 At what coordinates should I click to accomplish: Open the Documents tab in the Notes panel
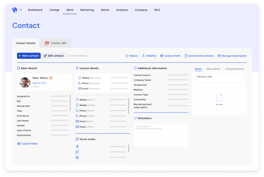pyautogui.click(x=214, y=69)
